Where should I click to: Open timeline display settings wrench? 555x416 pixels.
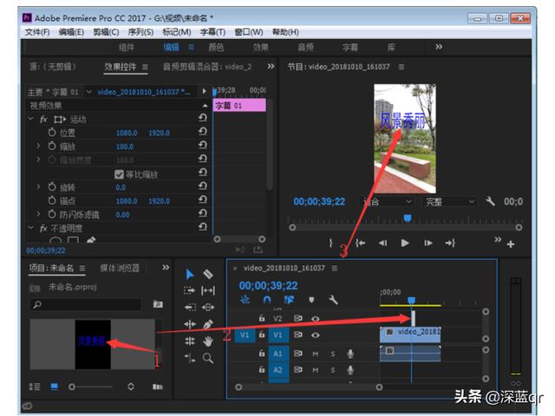(x=333, y=301)
